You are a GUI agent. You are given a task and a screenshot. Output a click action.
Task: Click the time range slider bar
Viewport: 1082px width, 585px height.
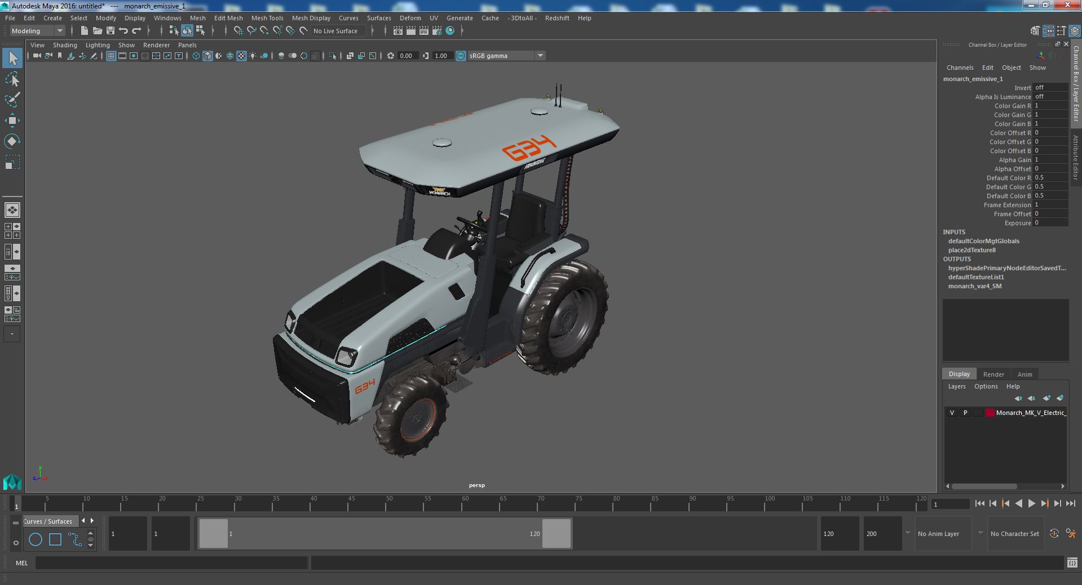click(x=385, y=534)
